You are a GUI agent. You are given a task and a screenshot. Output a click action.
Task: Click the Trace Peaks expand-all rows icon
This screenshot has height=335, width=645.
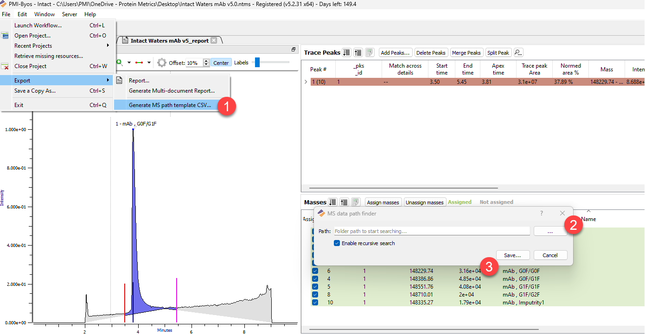(346, 53)
